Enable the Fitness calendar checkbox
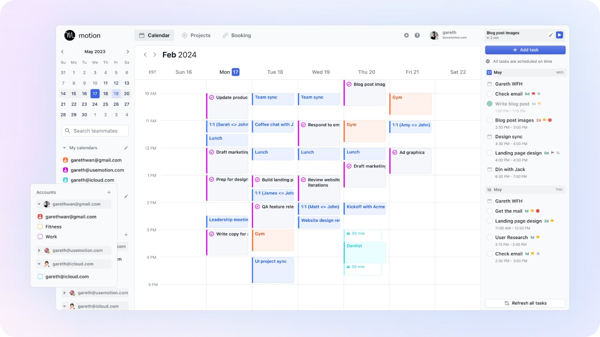This screenshot has height=337, width=600. point(40,227)
